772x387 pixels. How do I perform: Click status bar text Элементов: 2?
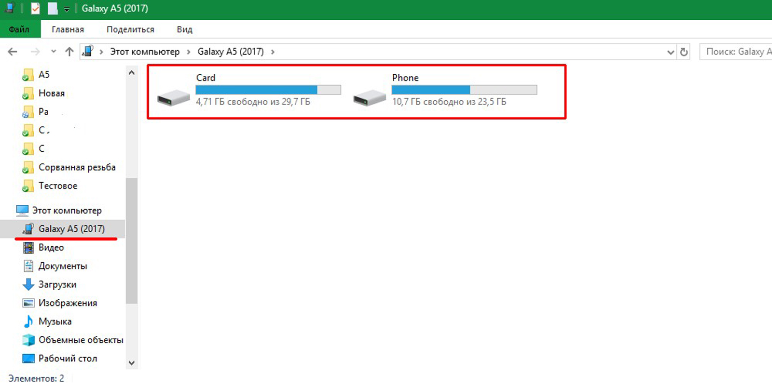click(36, 378)
